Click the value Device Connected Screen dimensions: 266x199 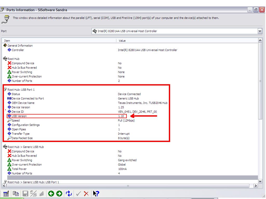pos(129,94)
